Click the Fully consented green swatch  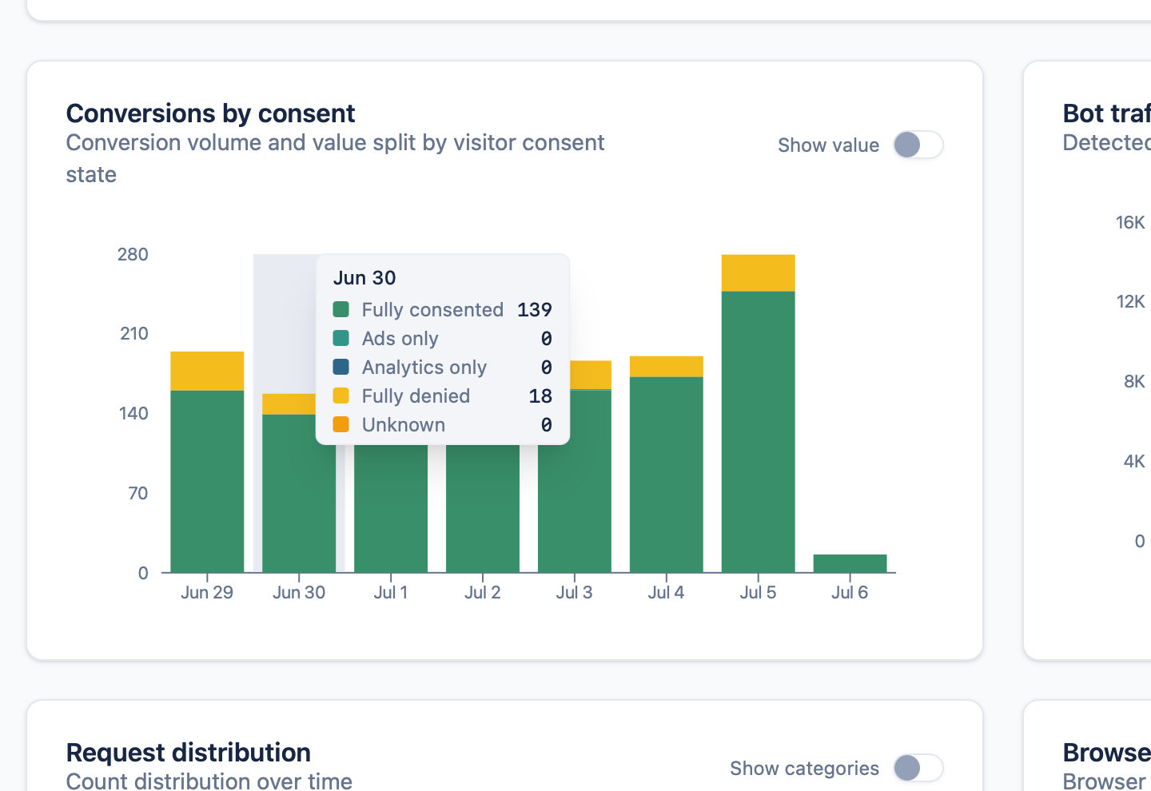(341, 309)
